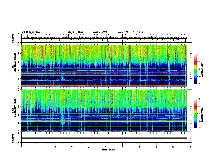
Task: Click the "May 8, 2024" date text
Action: pyautogui.click(x=75, y=32)
